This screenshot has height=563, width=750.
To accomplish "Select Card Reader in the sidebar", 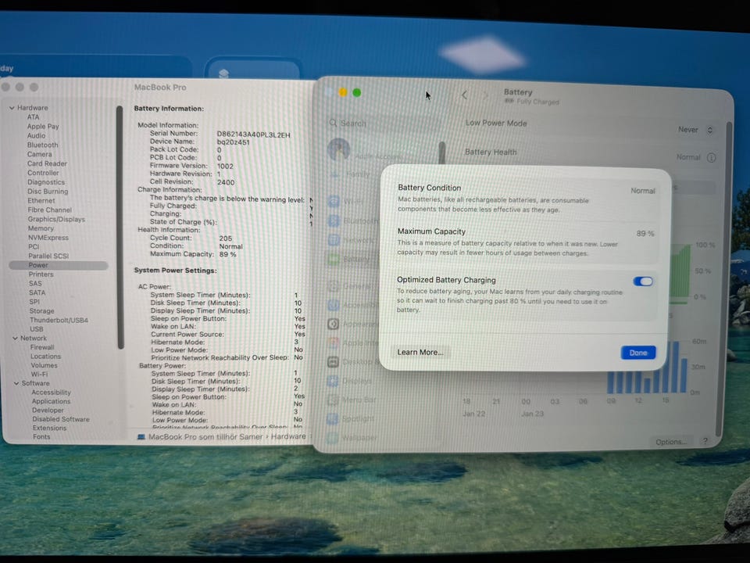I will pos(47,163).
